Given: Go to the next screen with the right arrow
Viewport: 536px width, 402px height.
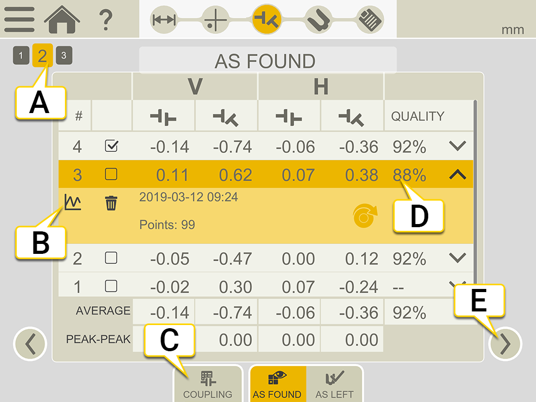Looking at the screenshot, I should point(506,343).
